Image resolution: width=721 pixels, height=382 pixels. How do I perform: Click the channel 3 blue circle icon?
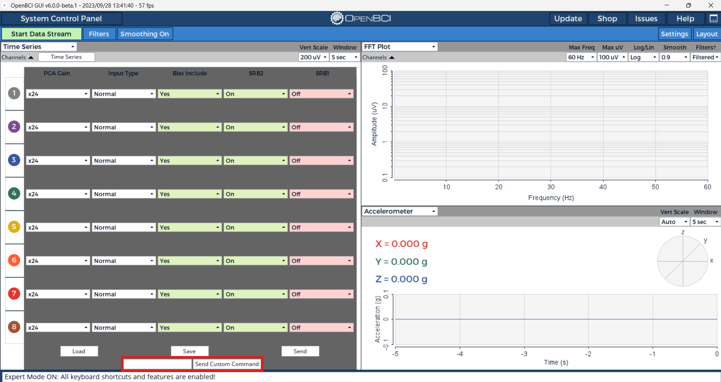pos(14,160)
